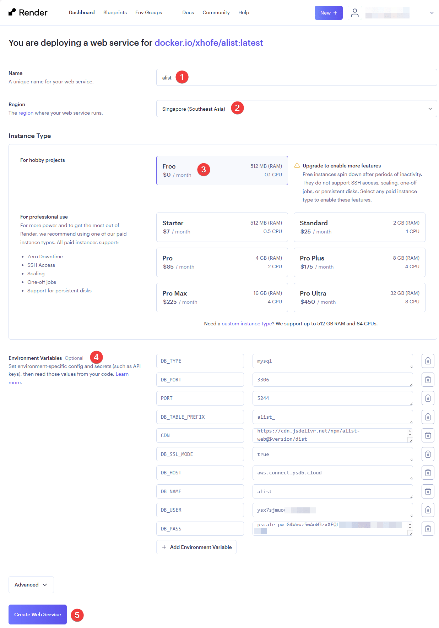
Task: Go to the Blueprints tab
Action: point(115,12)
